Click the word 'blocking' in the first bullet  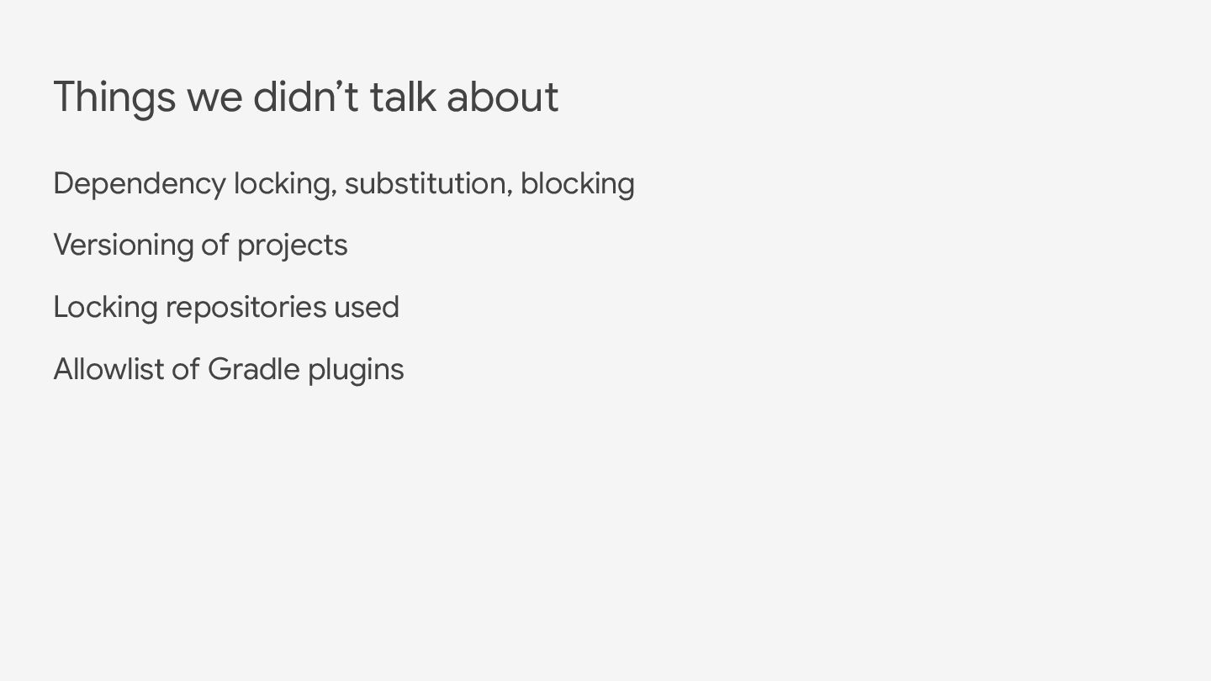pos(578,184)
